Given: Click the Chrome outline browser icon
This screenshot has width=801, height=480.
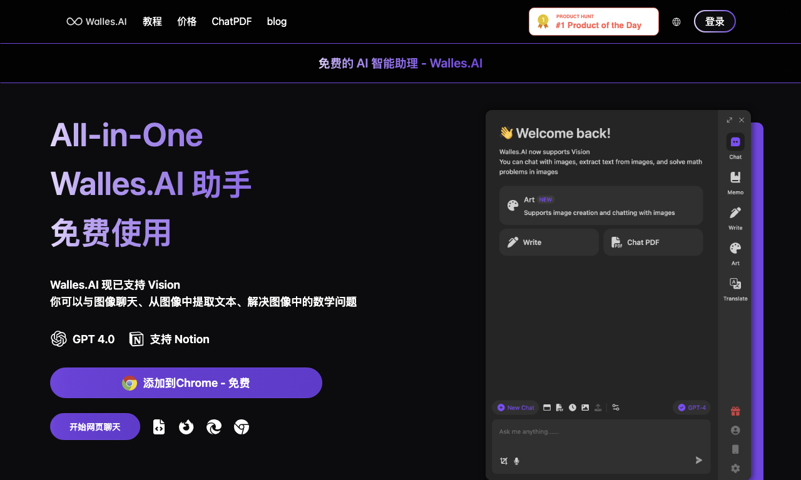Looking at the screenshot, I should [x=242, y=427].
